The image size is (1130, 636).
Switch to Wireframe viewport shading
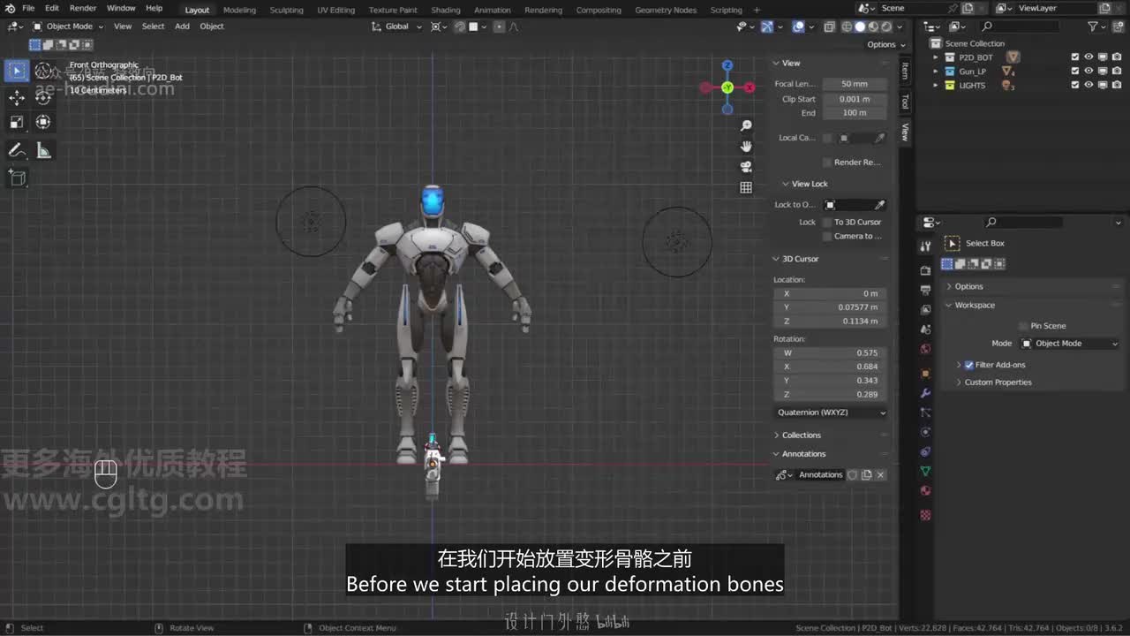pos(846,26)
